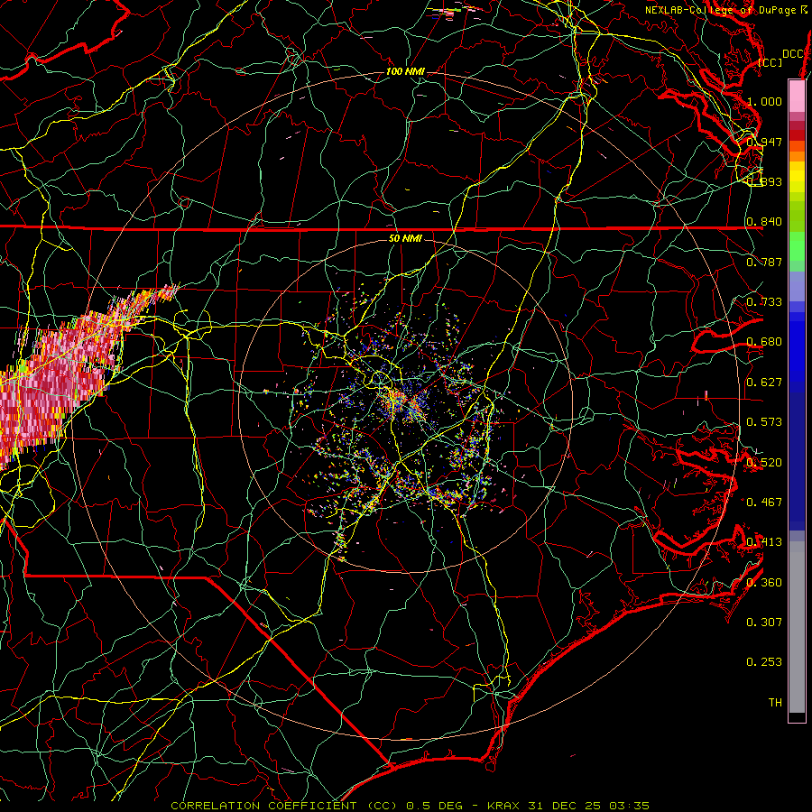Image resolution: width=812 pixels, height=812 pixels.
Task: Click the CORRELATION COEFFICIENT caption at the bottom
Action: pos(410,806)
